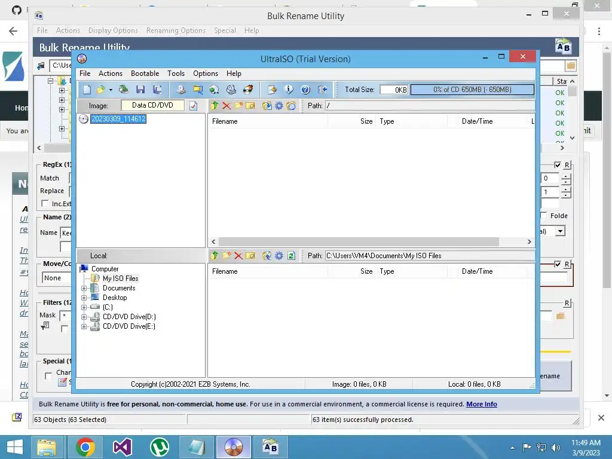Image resolution: width=612 pixels, height=459 pixels.
Task: Toggle Inc.Ext checkbox in Bulk Rename RegEx panel
Action: 45,203
